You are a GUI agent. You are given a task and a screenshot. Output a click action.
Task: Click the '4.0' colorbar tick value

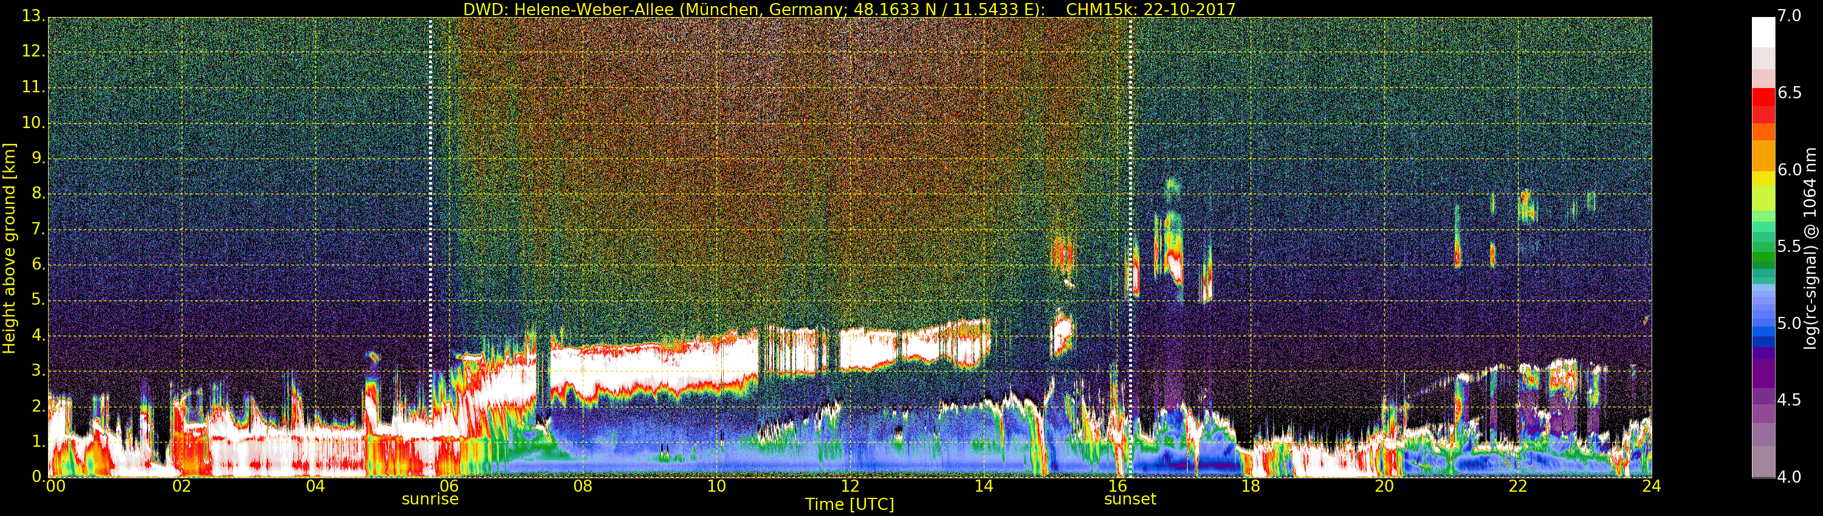pos(1790,477)
